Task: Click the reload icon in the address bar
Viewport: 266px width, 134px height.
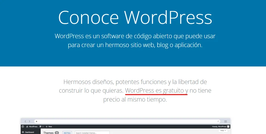Action: point(218,121)
